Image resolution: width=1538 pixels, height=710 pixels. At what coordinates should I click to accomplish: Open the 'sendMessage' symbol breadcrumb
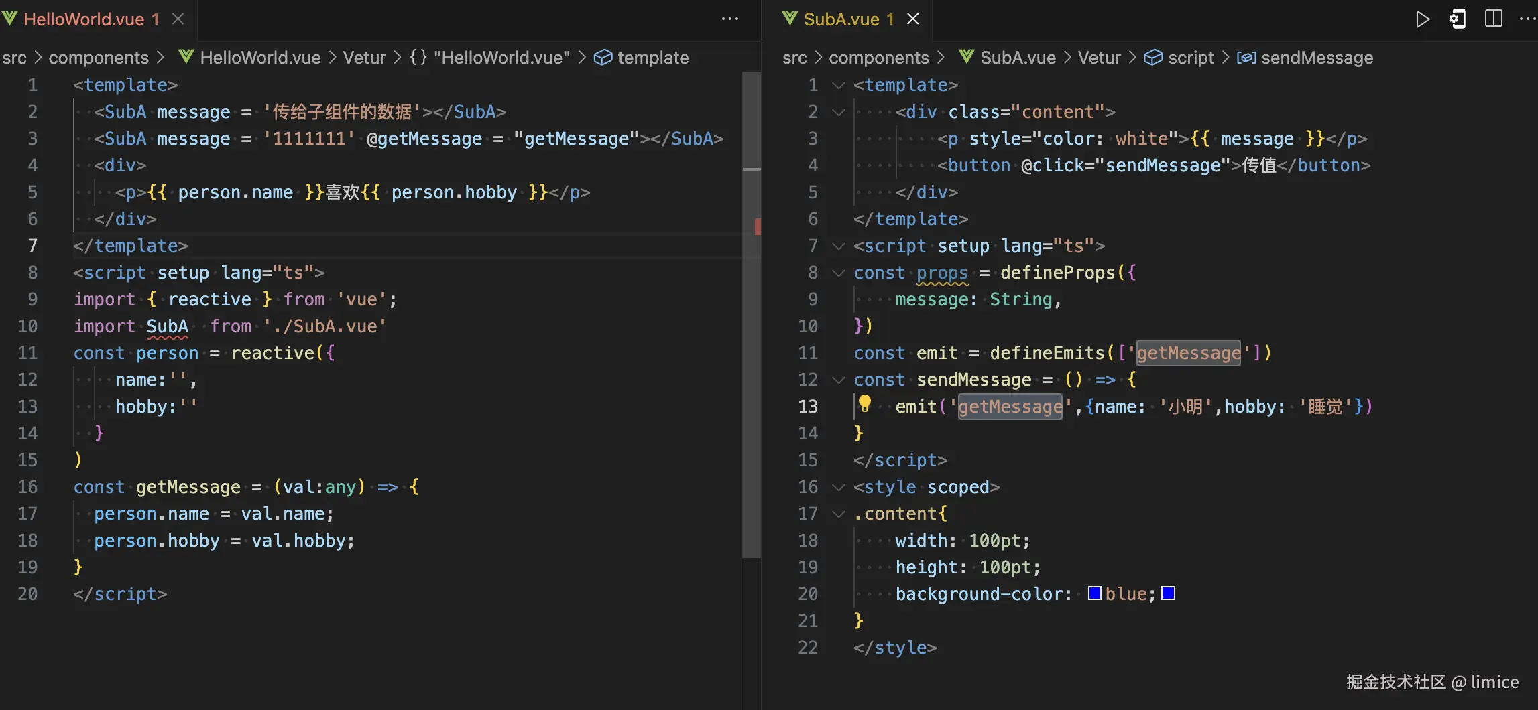pyautogui.click(x=1305, y=58)
